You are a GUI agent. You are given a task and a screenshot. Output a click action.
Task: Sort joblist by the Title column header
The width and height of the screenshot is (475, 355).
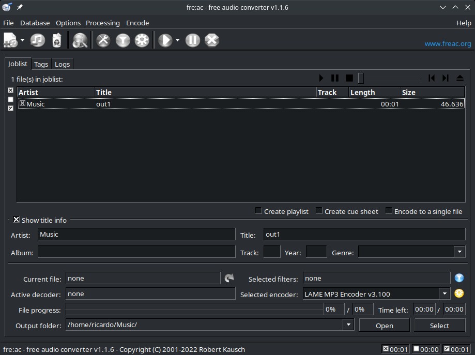tap(205, 92)
